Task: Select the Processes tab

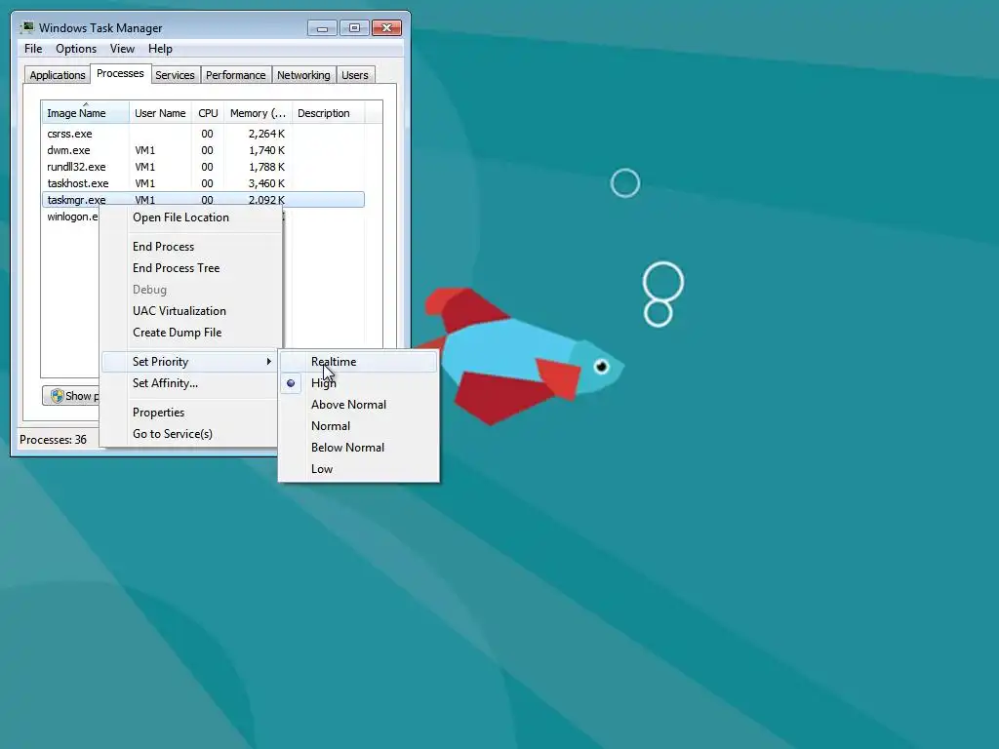Action: (120, 73)
